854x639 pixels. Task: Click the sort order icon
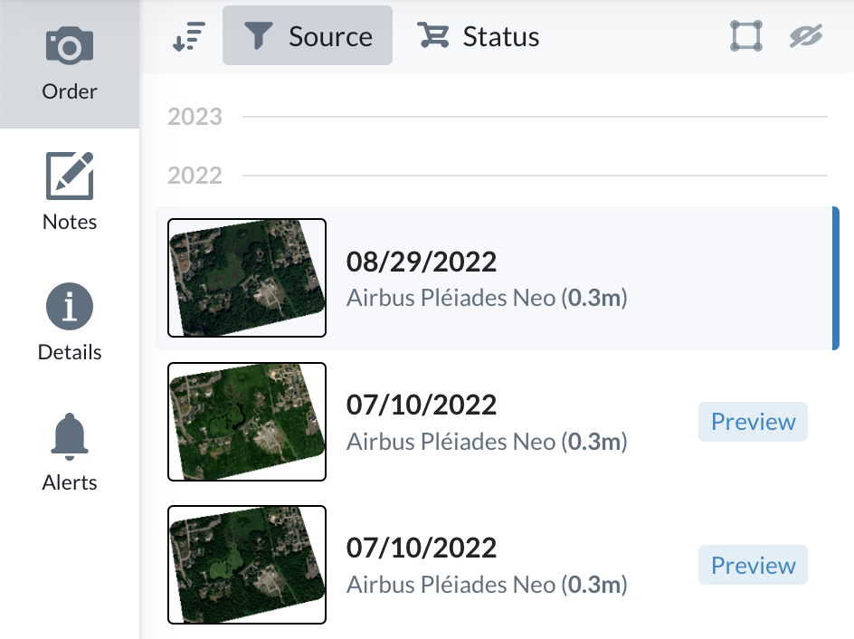189,36
